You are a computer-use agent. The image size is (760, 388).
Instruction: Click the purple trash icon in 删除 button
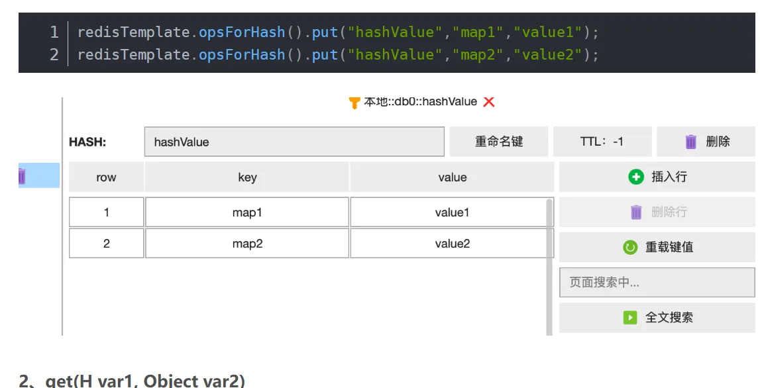[690, 142]
